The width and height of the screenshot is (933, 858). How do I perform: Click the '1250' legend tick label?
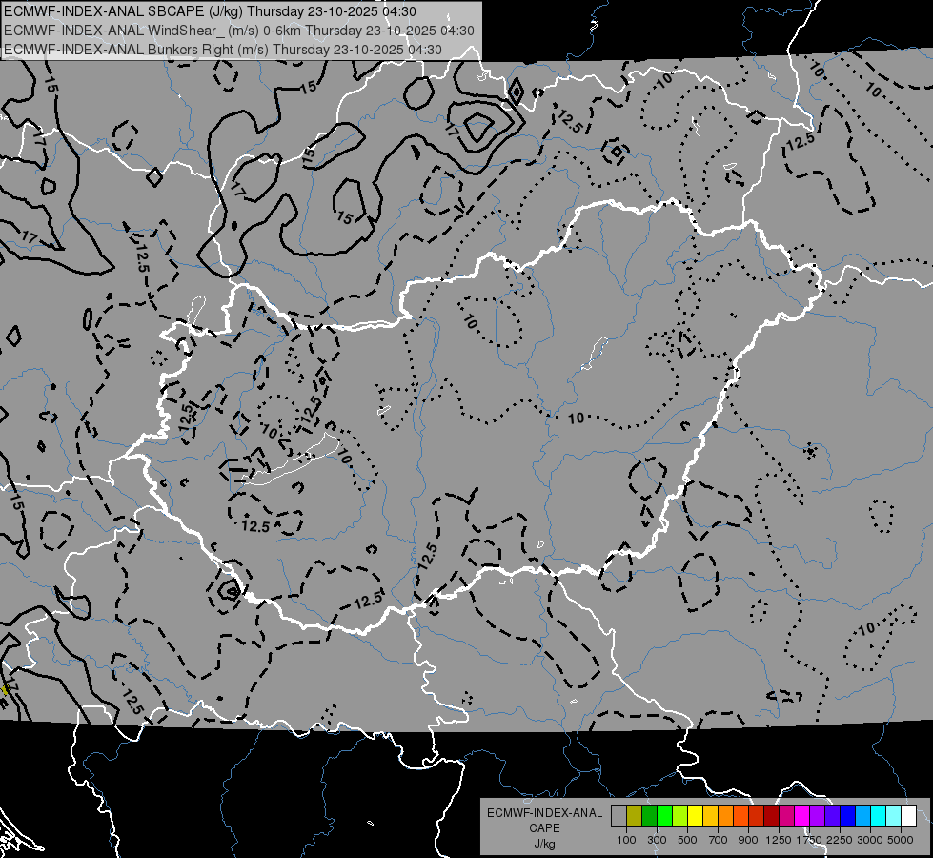pos(779,840)
